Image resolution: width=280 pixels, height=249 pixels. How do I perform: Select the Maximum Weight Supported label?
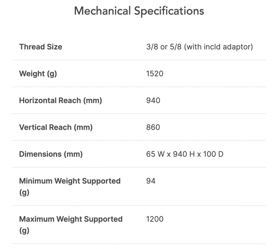click(71, 219)
